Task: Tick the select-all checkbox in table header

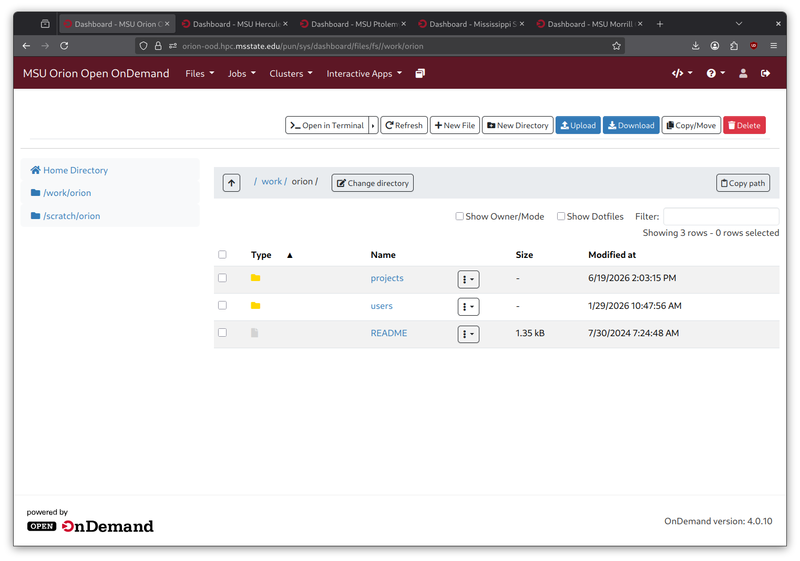Action: click(222, 255)
